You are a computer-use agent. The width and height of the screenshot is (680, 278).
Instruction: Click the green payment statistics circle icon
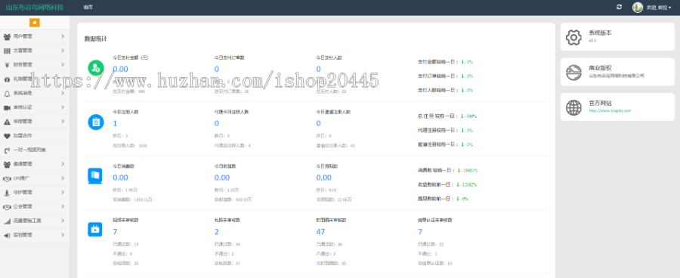(x=95, y=68)
